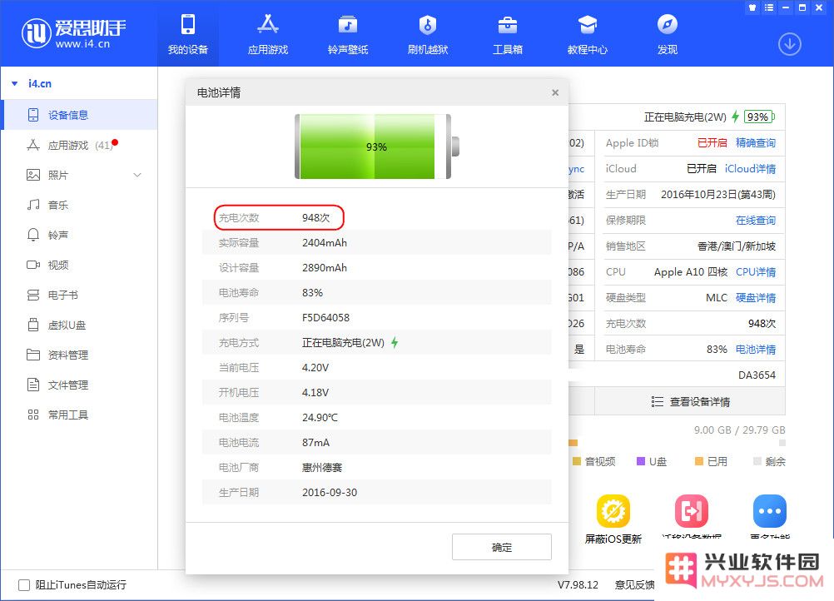834x601 pixels.
Task: Open 教程中心 tab
Action: pyautogui.click(x=587, y=34)
